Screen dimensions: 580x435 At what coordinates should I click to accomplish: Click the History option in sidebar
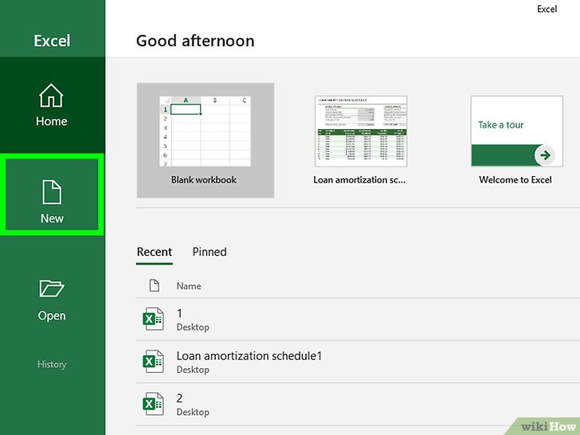52,364
